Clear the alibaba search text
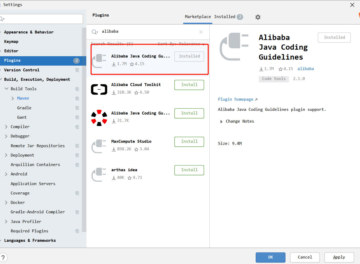This screenshot has width=360, height=264. [201, 32]
